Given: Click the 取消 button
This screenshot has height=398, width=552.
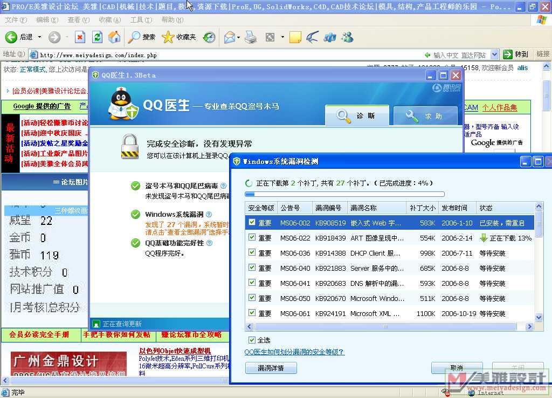Looking at the screenshot, I should coord(457,368).
